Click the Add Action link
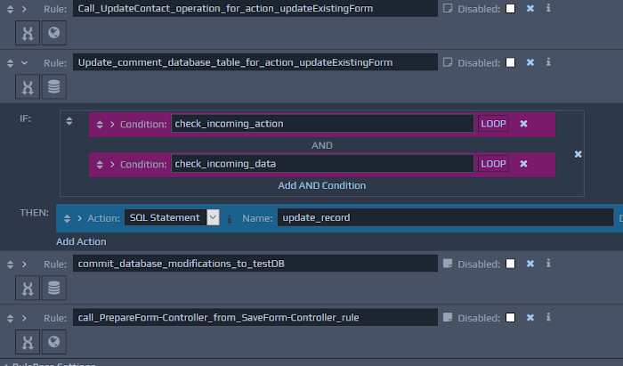Image resolution: width=623 pixels, height=366 pixels. 81,241
